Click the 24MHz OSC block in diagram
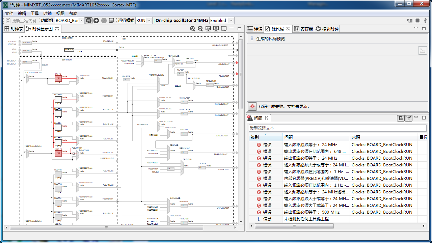 coord(26,51)
